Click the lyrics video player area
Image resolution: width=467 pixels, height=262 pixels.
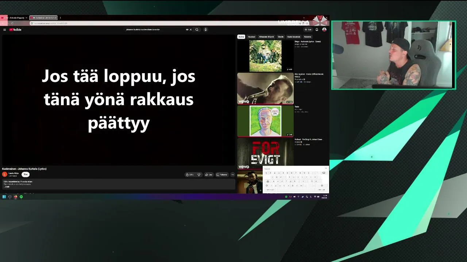coord(119,100)
